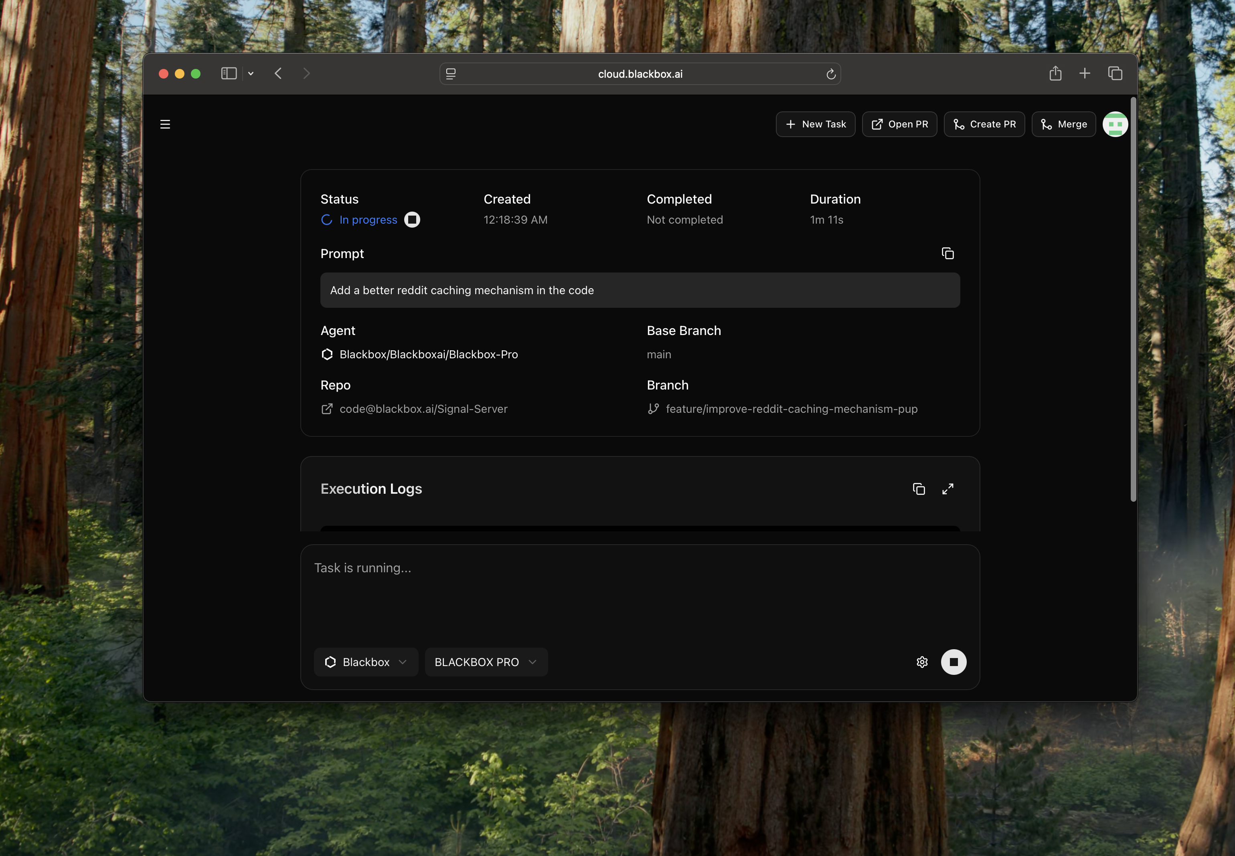The height and width of the screenshot is (856, 1235).
Task: Open the hamburger menu
Action: [165, 124]
